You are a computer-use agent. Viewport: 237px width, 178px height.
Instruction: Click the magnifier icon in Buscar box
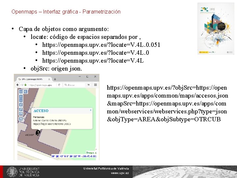tap(66, 85)
